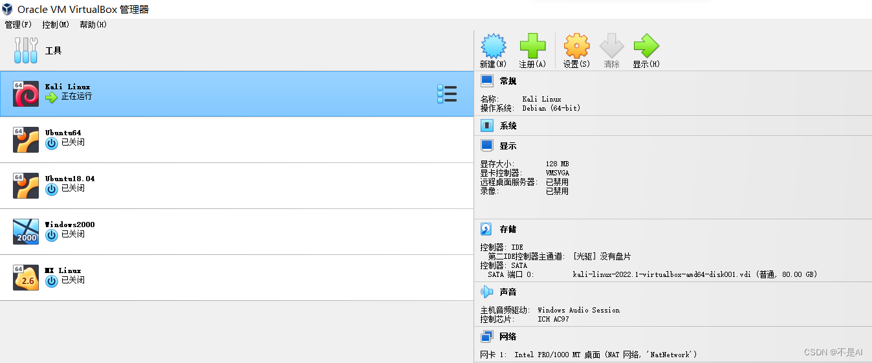The height and width of the screenshot is (363, 872).
Task: Click the 128 MB video memory value
Action: (558, 164)
